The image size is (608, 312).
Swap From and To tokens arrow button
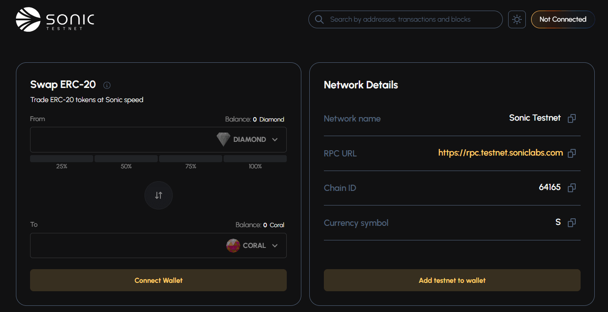click(159, 195)
